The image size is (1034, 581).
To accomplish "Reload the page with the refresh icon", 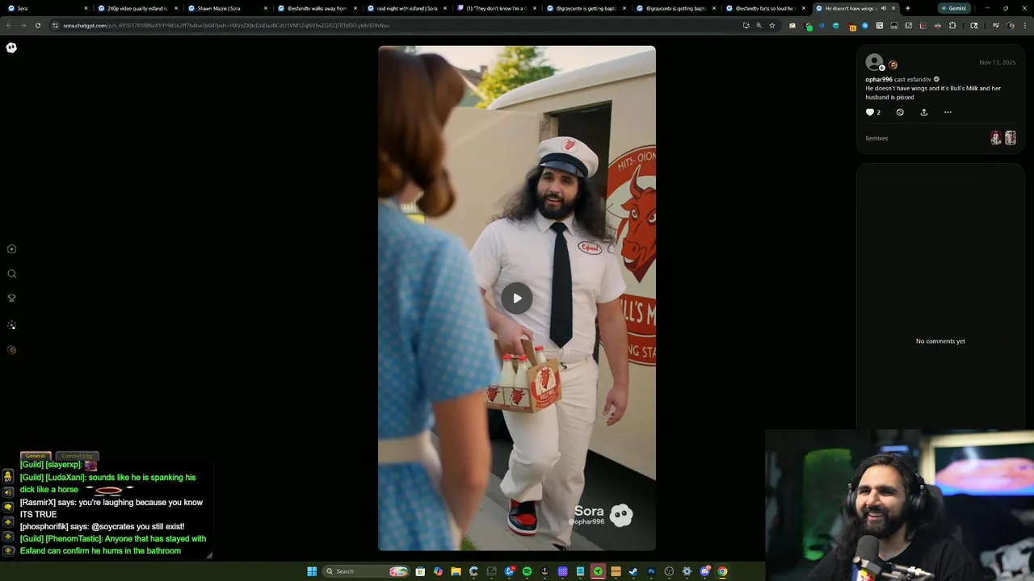I will pyautogui.click(x=37, y=25).
